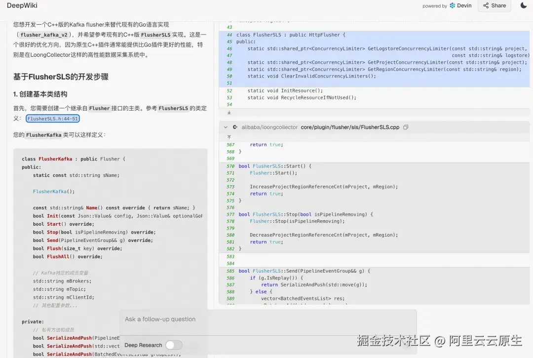The height and width of the screenshot is (358, 533).
Task: Click the 1. 创建基本类结构 subheading
Action: click(40, 94)
